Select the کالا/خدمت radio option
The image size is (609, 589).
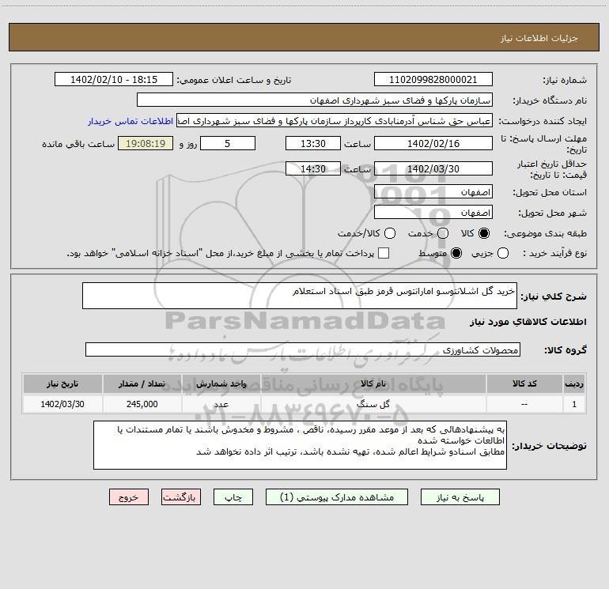390,233
